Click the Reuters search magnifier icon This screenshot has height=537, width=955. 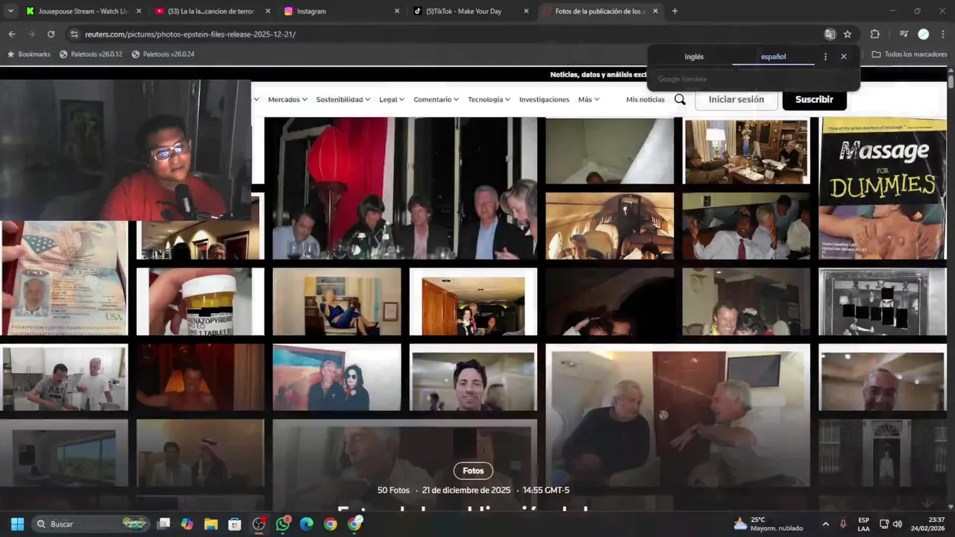coord(680,99)
